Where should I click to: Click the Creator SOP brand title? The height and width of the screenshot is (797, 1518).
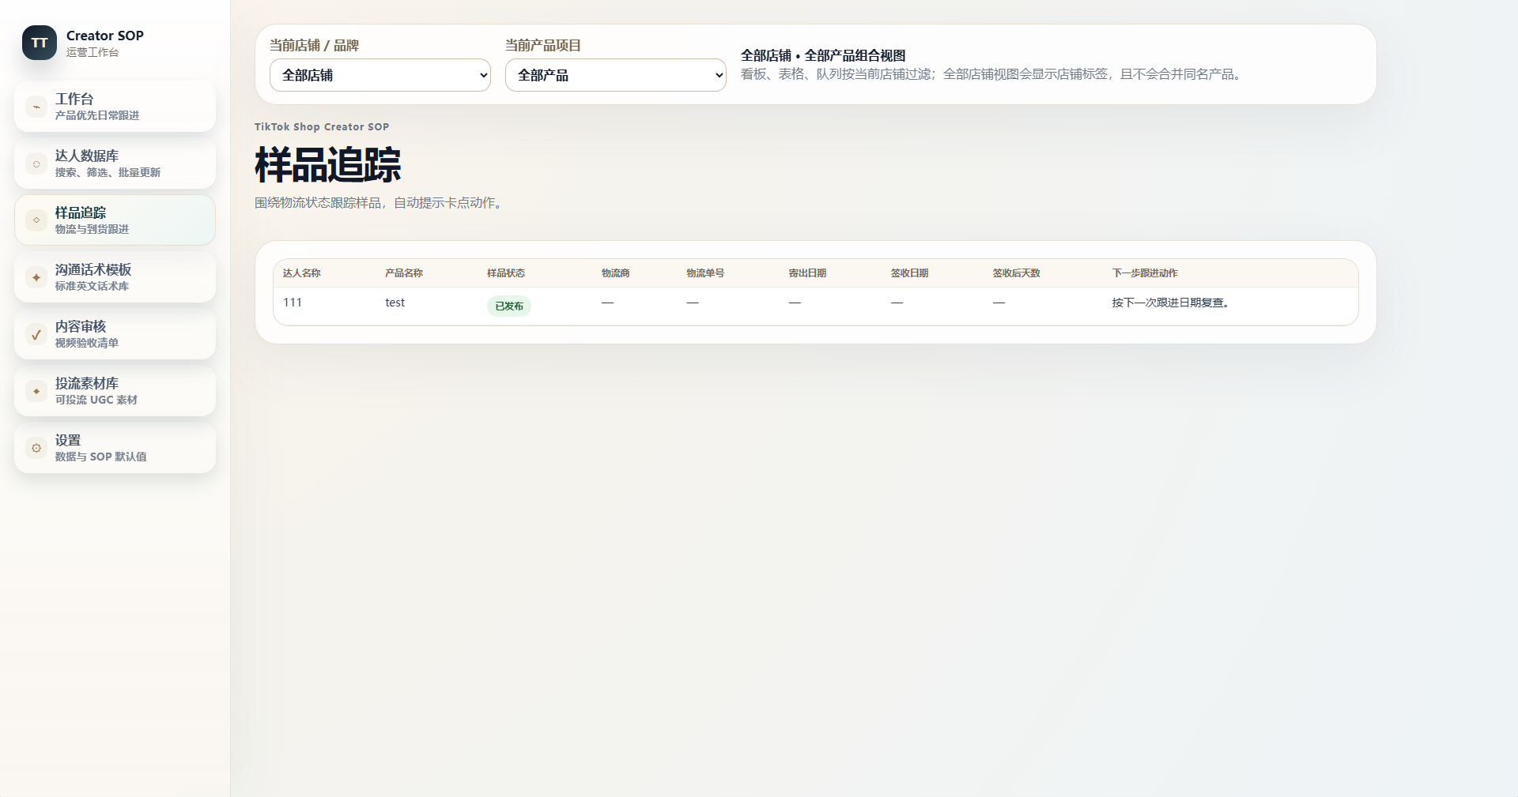[105, 36]
